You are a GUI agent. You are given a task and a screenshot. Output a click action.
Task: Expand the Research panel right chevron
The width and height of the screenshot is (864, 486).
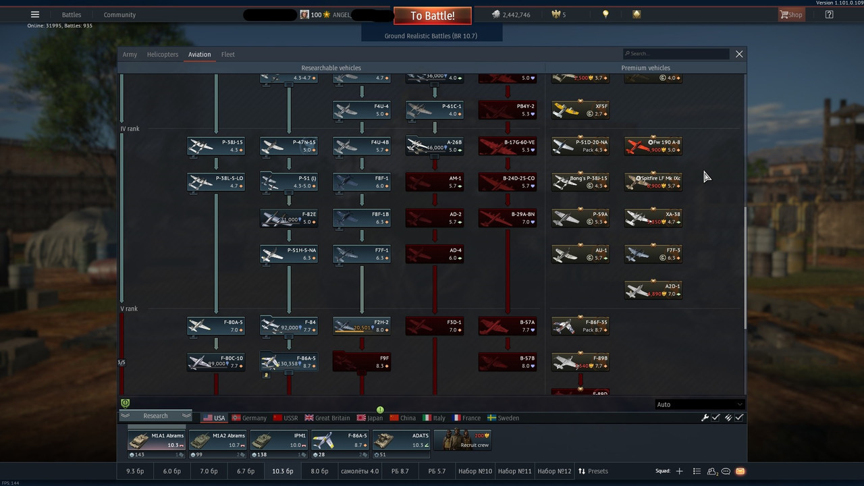pyautogui.click(x=186, y=416)
